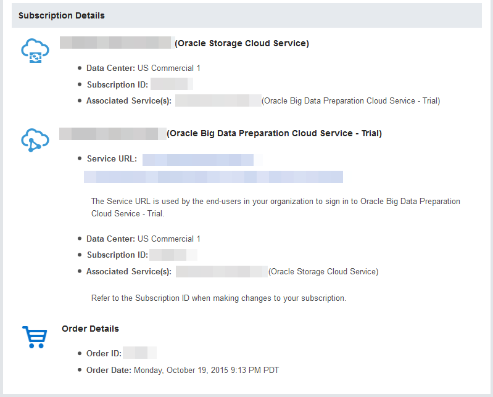Click the 'Refer to the Subscription ID' note

tap(218, 298)
